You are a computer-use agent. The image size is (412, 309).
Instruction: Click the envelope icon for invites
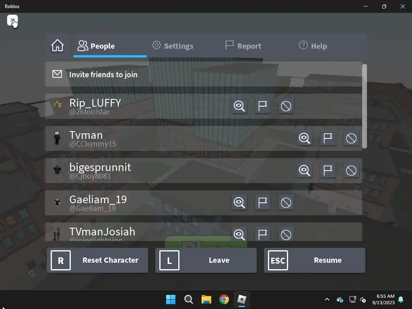(57, 74)
